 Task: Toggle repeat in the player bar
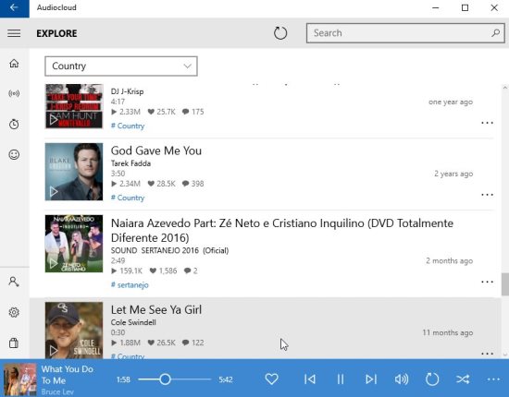(432, 379)
